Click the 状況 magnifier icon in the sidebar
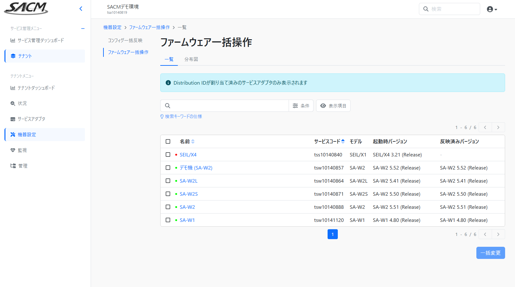The image size is (515, 287). pos(13,103)
